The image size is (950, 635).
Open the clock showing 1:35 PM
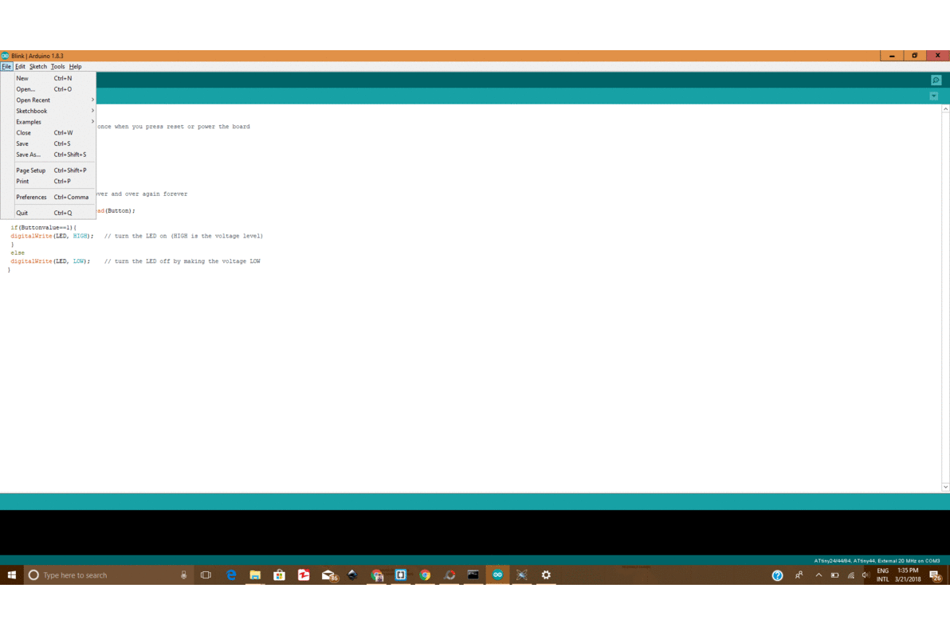pyautogui.click(x=908, y=575)
